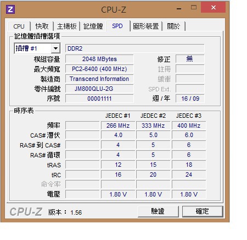This screenshot has width=247, height=240.
Task: Click the tRC value 20
Action: tap(153, 174)
